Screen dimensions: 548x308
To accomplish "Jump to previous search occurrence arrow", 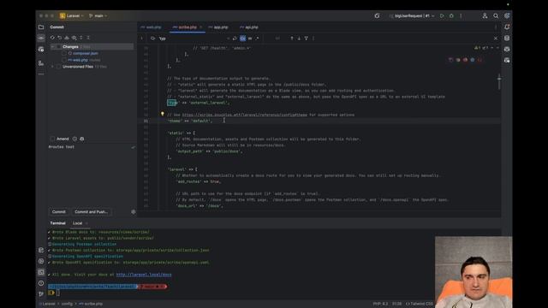I will click(x=292, y=38).
